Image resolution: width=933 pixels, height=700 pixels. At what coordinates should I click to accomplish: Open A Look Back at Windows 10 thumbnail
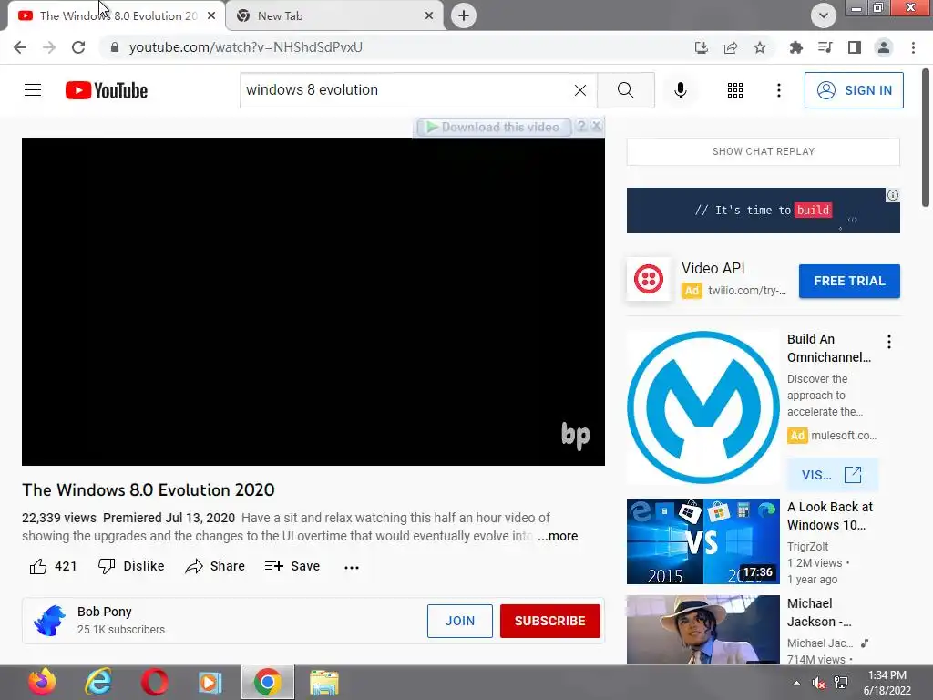[x=703, y=541]
